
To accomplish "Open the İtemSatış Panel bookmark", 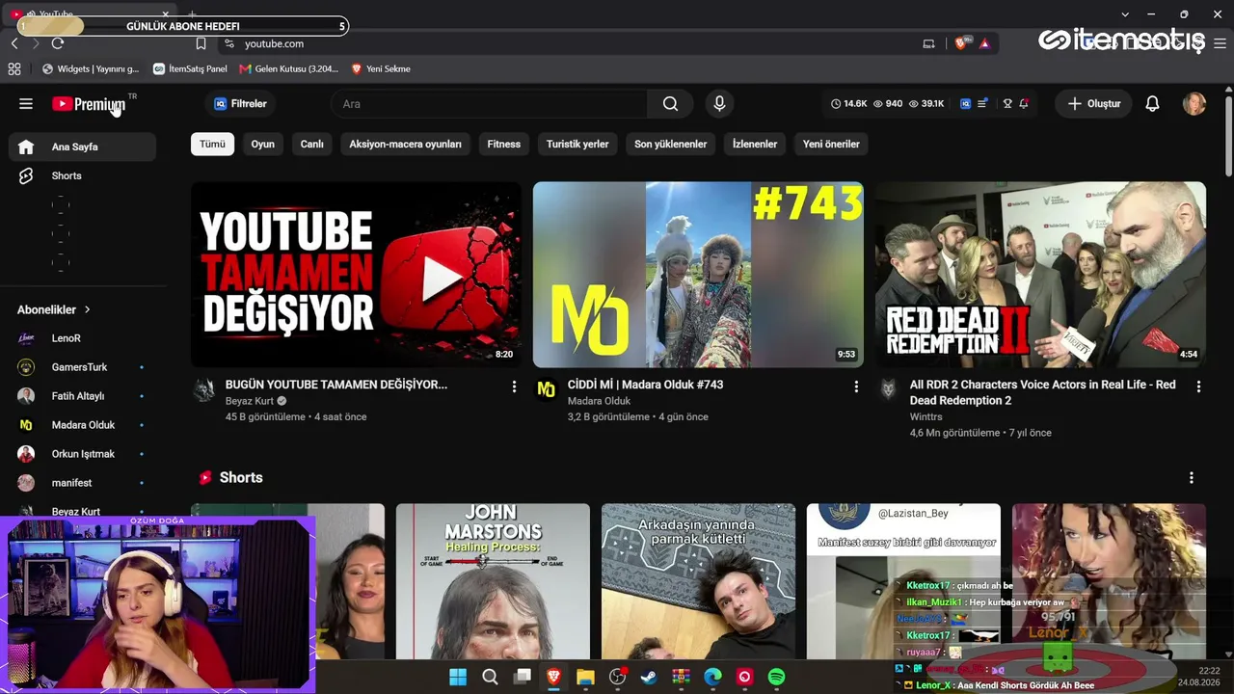I will 190,69.
